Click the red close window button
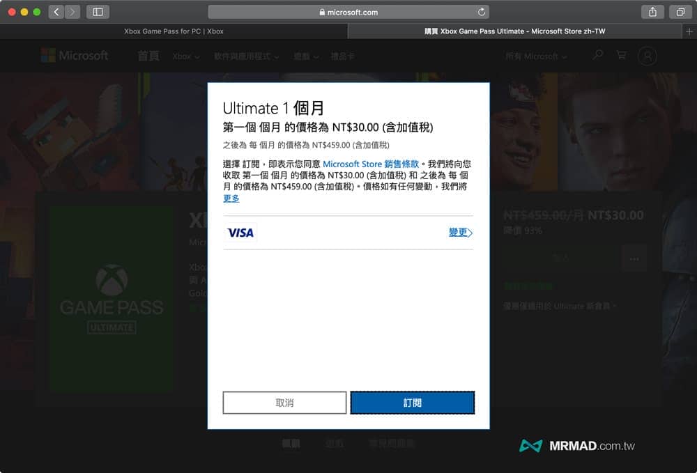Viewport: 697px width, 473px height. click(12, 12)
